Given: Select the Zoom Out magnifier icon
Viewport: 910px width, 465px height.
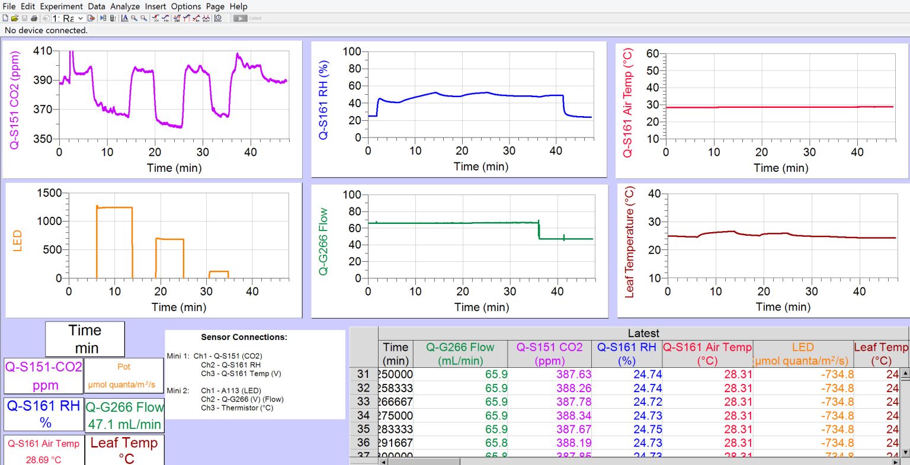Looking at the screenshot, I should (x=143, y=18).
